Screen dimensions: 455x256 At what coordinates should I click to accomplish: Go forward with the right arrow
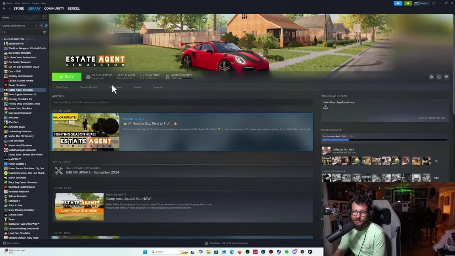(9, 8)
